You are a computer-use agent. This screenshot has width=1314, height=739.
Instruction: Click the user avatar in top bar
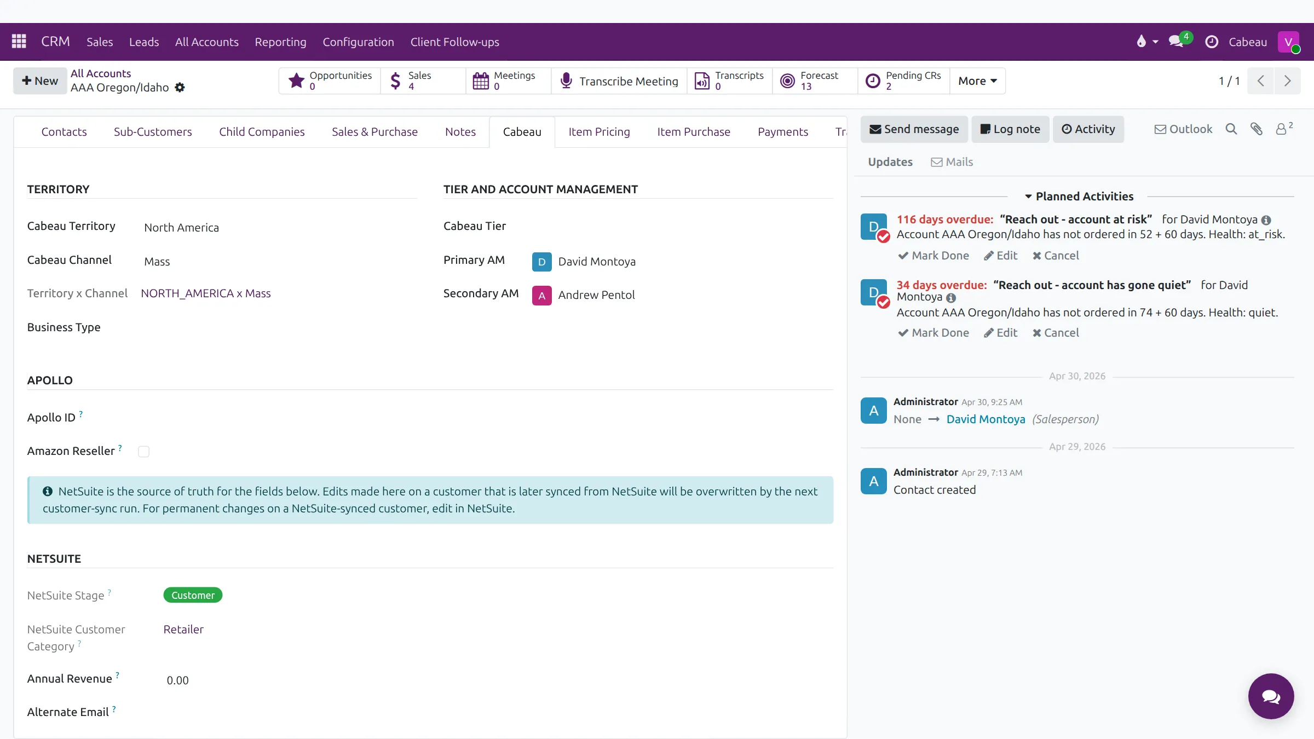point(1288,42)
